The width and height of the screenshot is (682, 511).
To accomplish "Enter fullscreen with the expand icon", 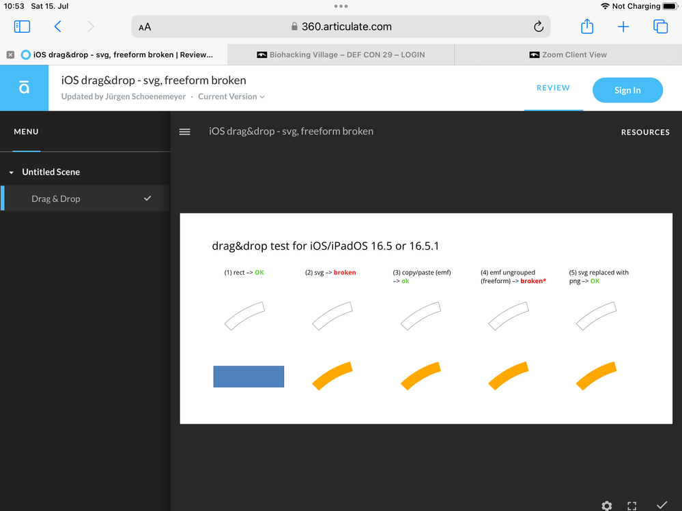I will pyautogui.click(x=632, y=506).
